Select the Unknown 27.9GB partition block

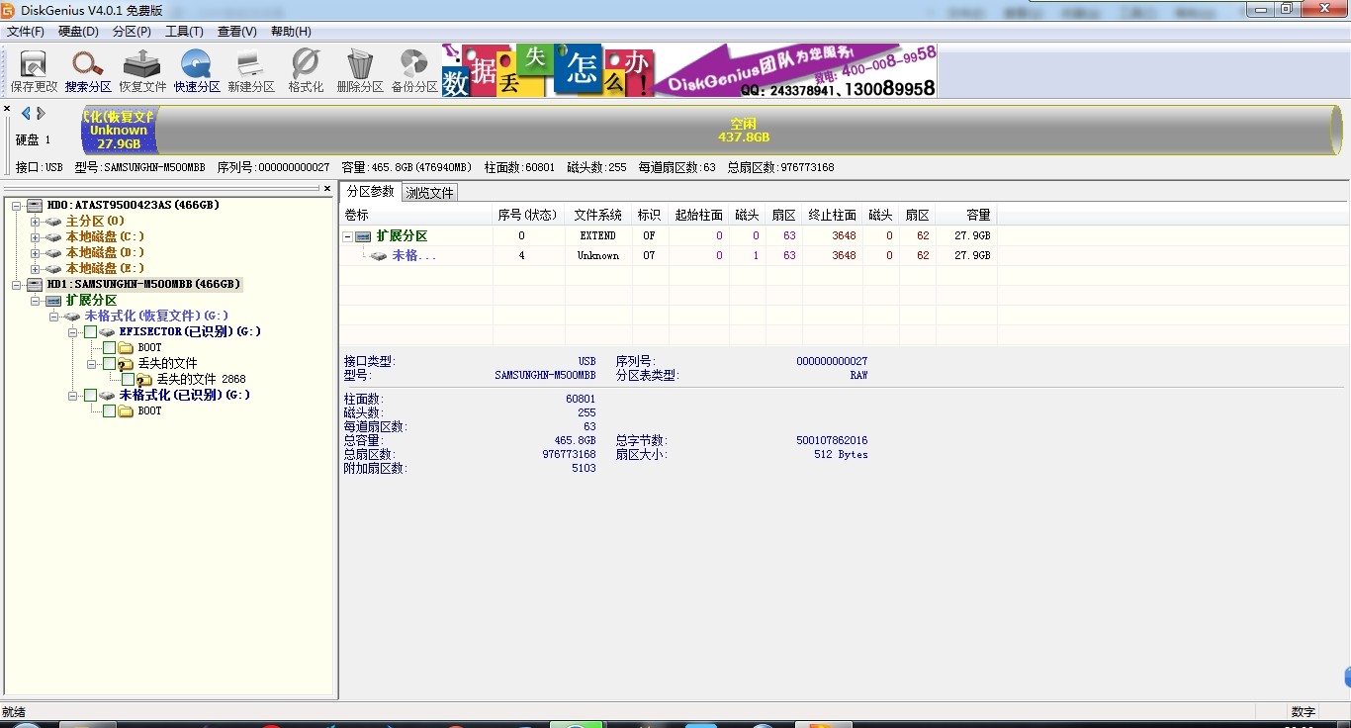click(x=119, y=130)
